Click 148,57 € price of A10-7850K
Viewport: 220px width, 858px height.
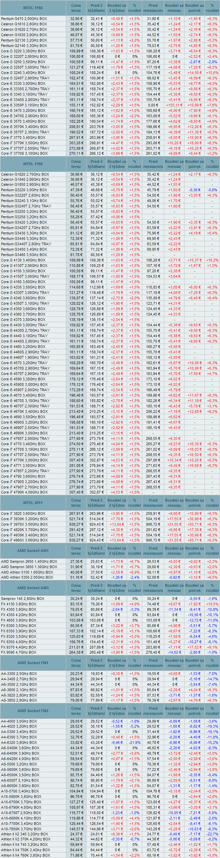(76, 829)
